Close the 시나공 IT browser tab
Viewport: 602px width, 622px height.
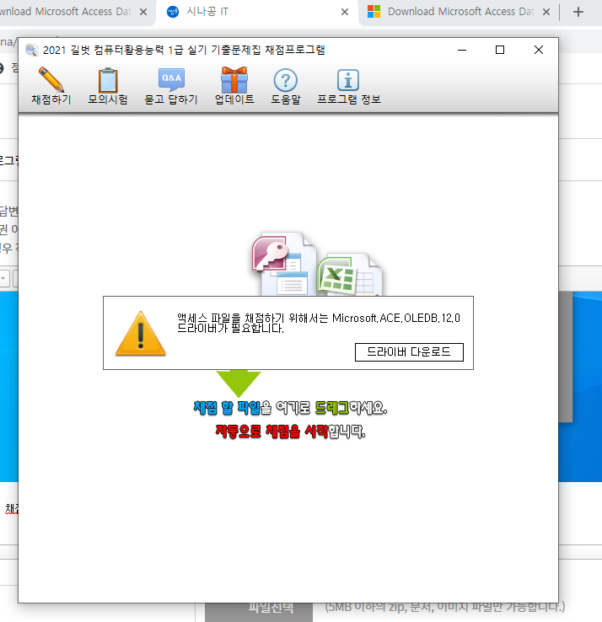click(x=344, y=12)
